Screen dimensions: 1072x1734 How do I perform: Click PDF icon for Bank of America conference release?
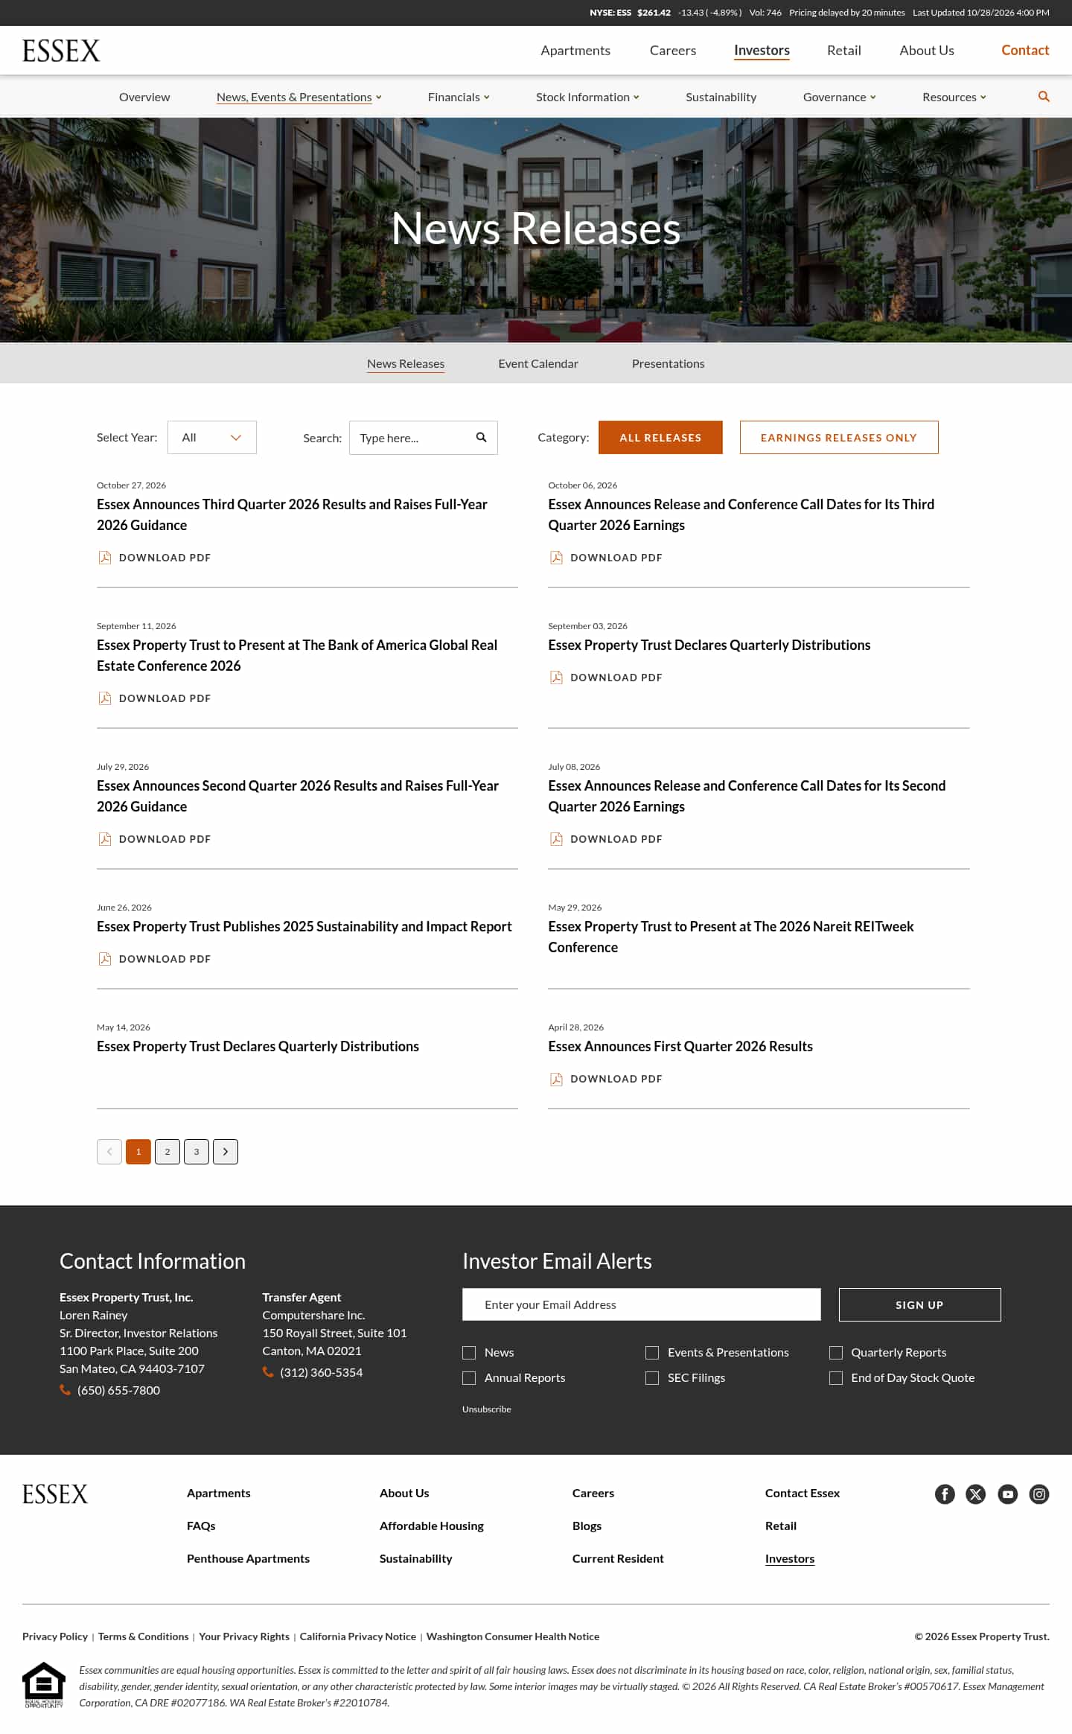pos(105,698)
